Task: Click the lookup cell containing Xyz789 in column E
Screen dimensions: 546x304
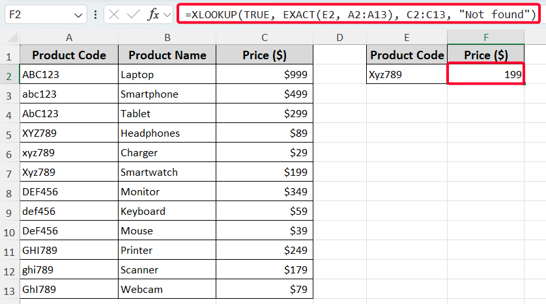Action: (407, 75)
